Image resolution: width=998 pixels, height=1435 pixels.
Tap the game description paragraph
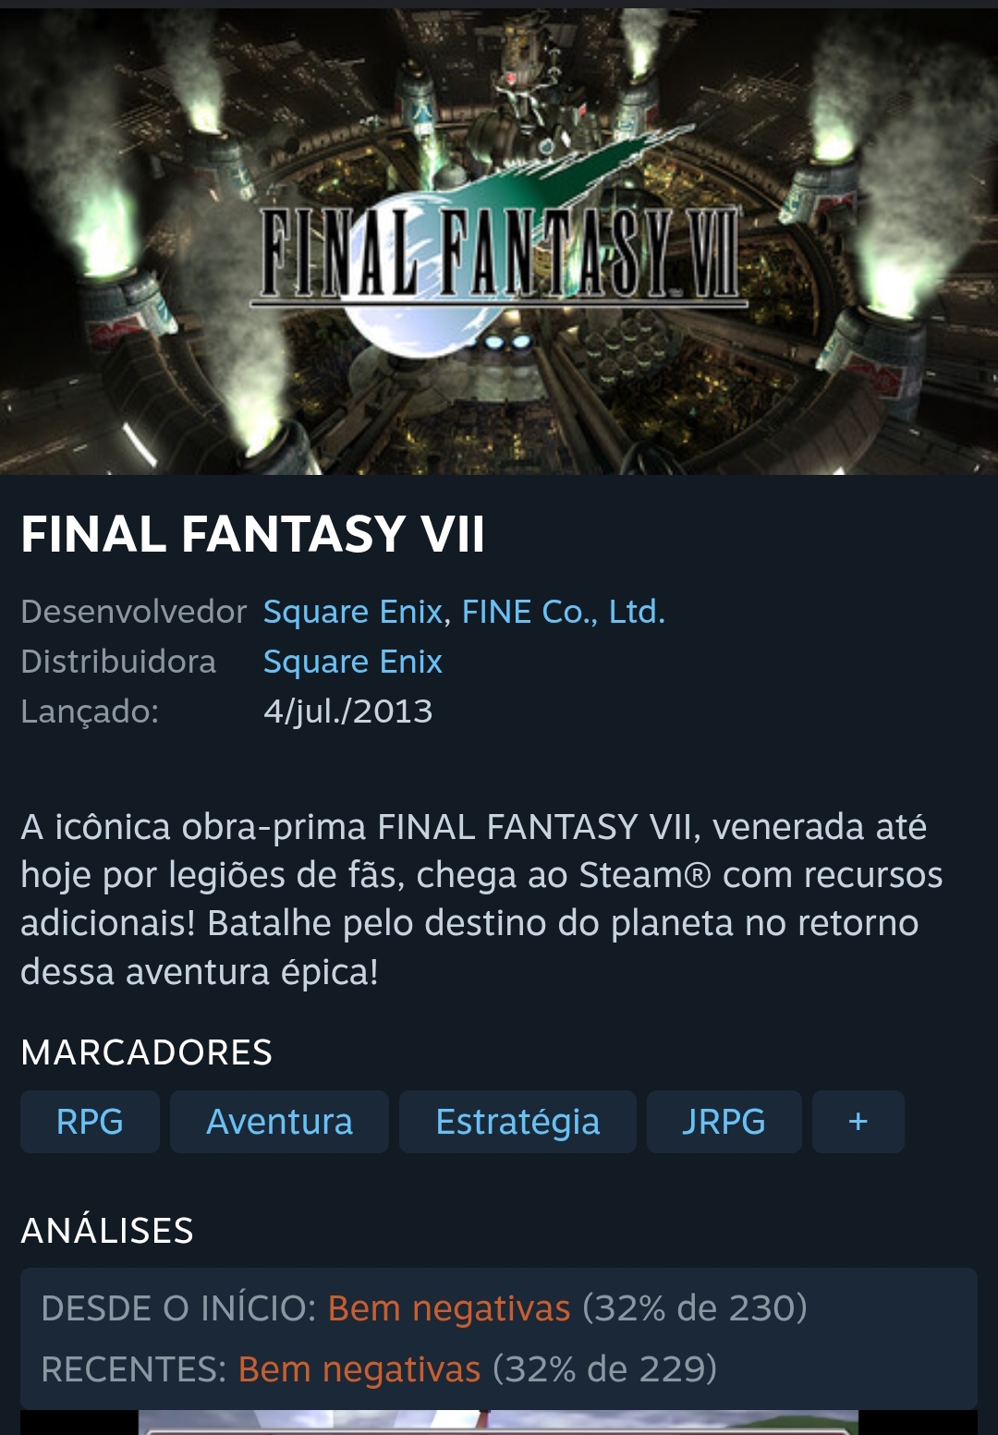pos(481,899)
